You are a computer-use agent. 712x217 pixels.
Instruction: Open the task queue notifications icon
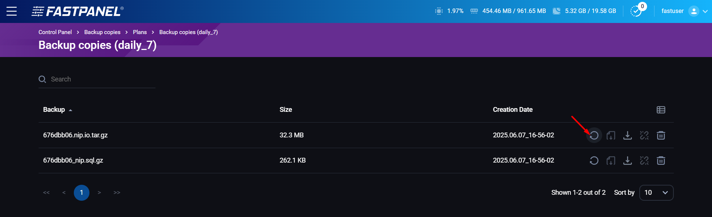pyautogui.click(x=636, y=11)
